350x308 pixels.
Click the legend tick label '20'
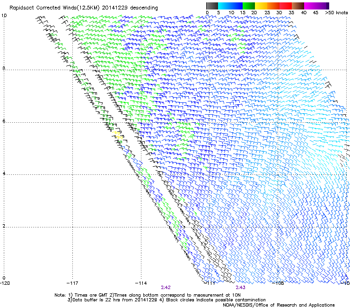pyautogui.click(x=254, y=13)
